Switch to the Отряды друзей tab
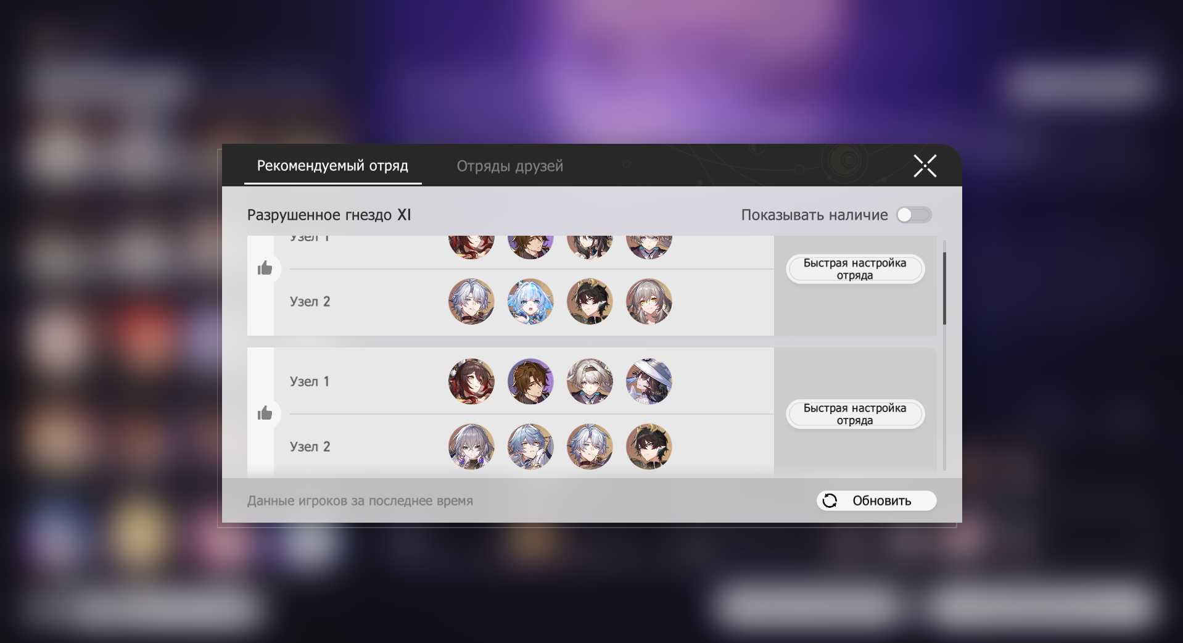The image size is (1183, 643). click(509, 166)
